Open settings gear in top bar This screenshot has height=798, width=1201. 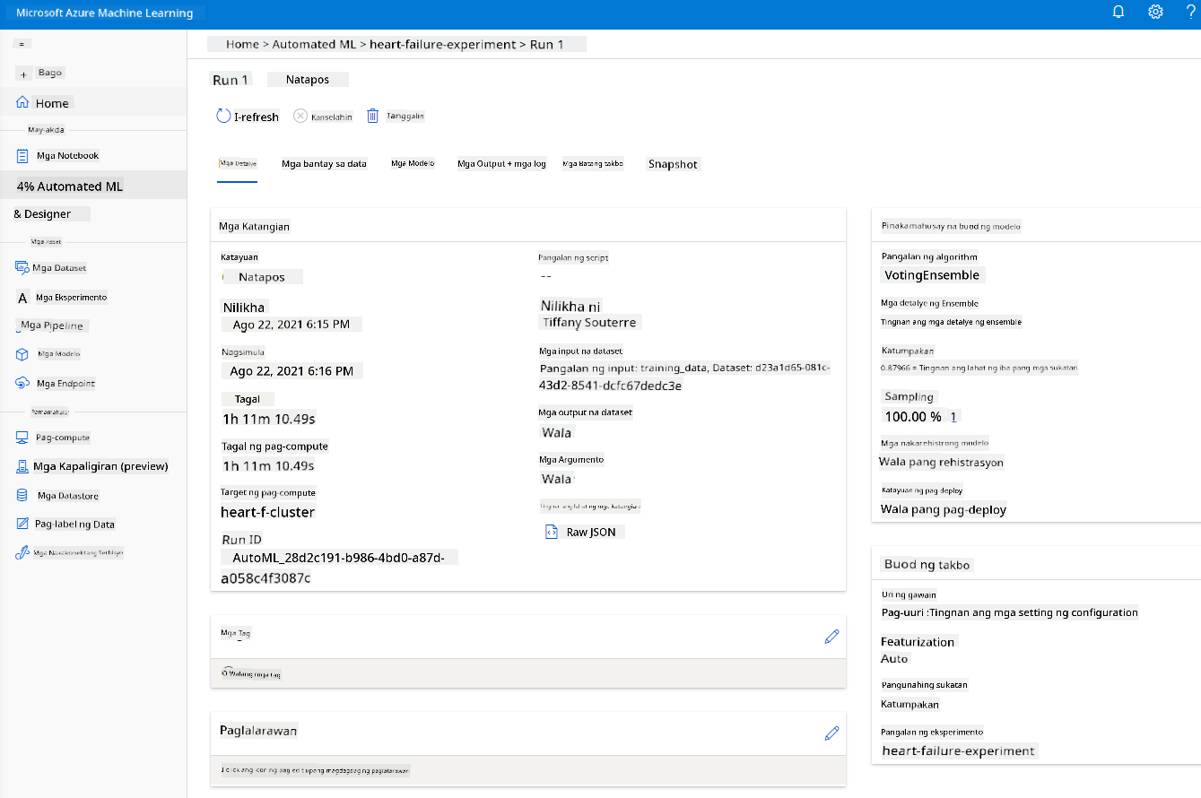pyautogui.click(x=1156, y=12)
